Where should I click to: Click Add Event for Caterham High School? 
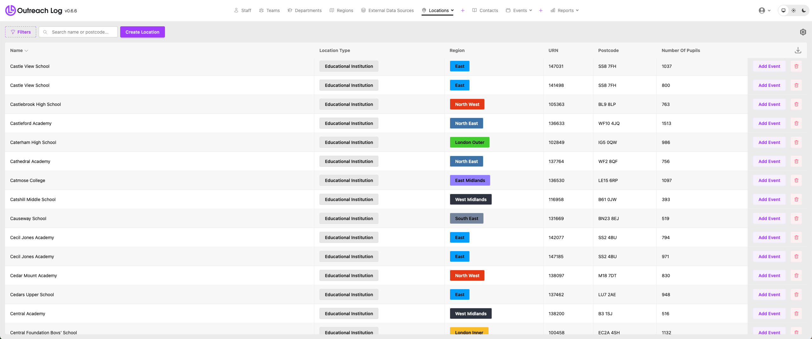click(x=769, y=142)
